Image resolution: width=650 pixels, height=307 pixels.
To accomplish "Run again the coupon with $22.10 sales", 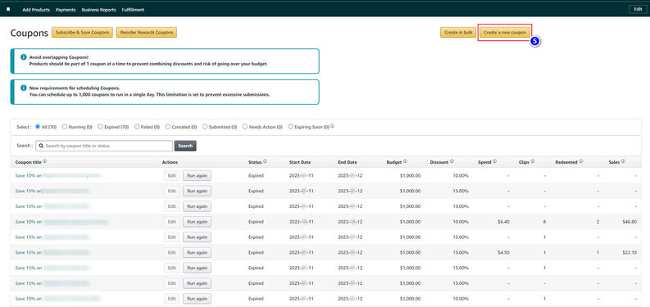I will (197, 252).
